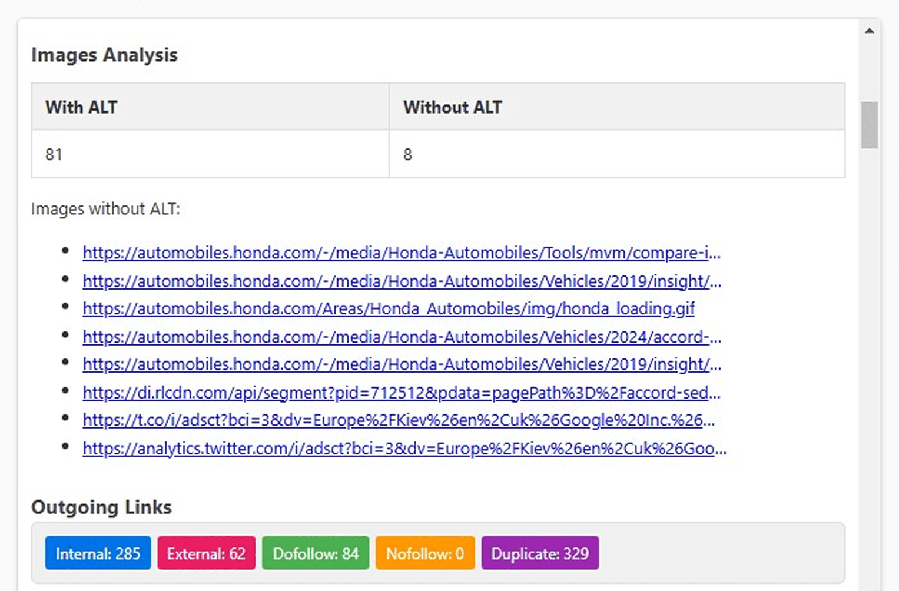Image resolution: width=899 pixels, height=591 pixels.
Task: Open the 2024 accord image link
Action: pos(402,337)
